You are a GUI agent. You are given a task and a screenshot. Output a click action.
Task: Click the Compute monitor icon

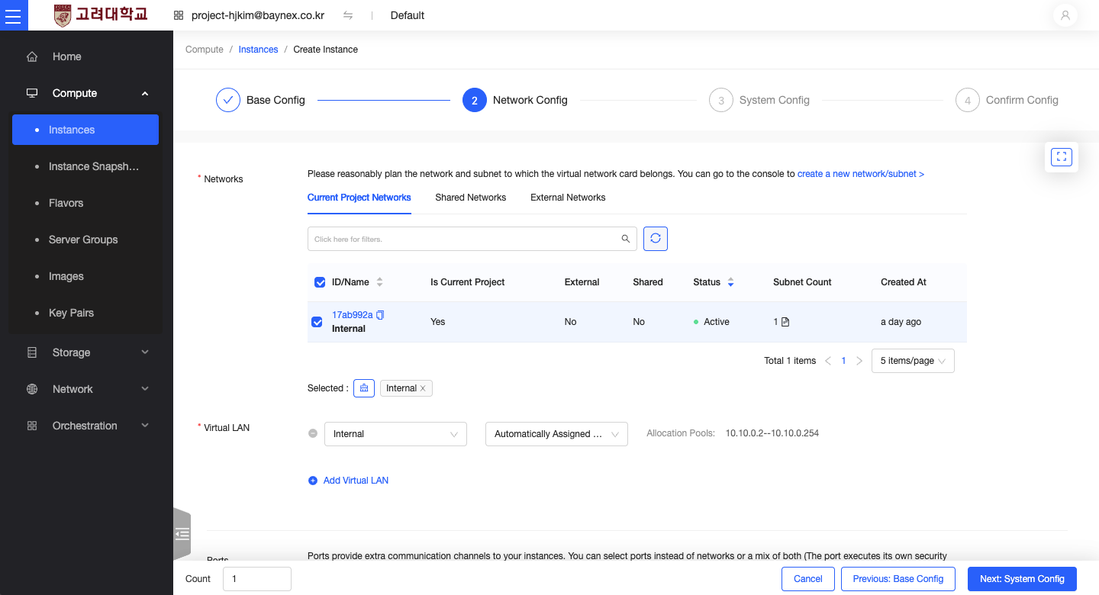click(32, 93)
